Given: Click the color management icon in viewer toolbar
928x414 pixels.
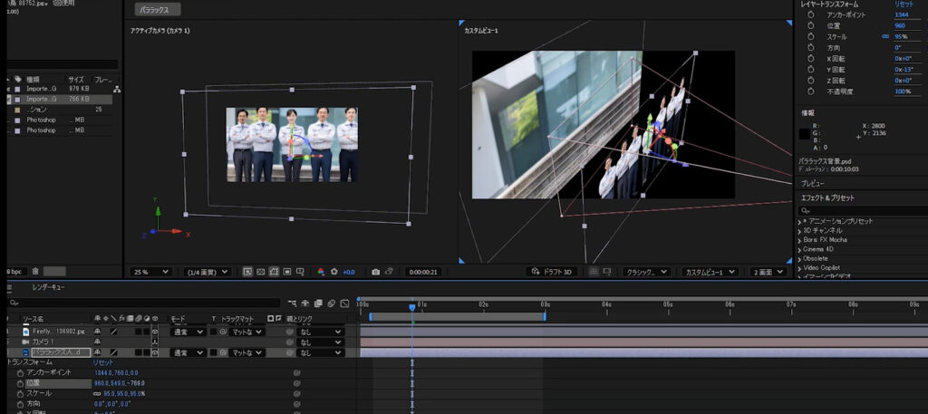Looking at the screenshot, I should [321, 272].
